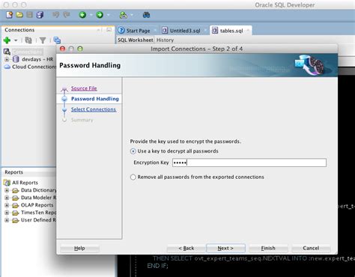This screenshot has height=277, width=355.
Task: Go to Source File wizard step
Action: 84,88
